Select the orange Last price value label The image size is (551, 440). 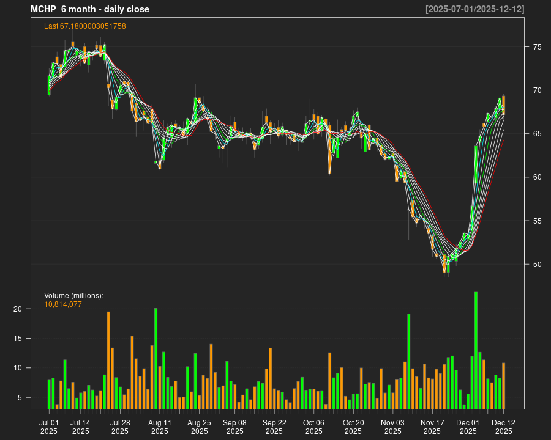84,26
